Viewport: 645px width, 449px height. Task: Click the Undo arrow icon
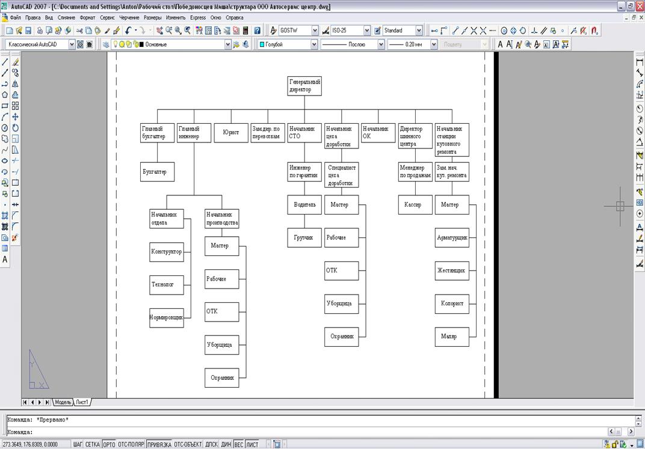click(129, 30)
